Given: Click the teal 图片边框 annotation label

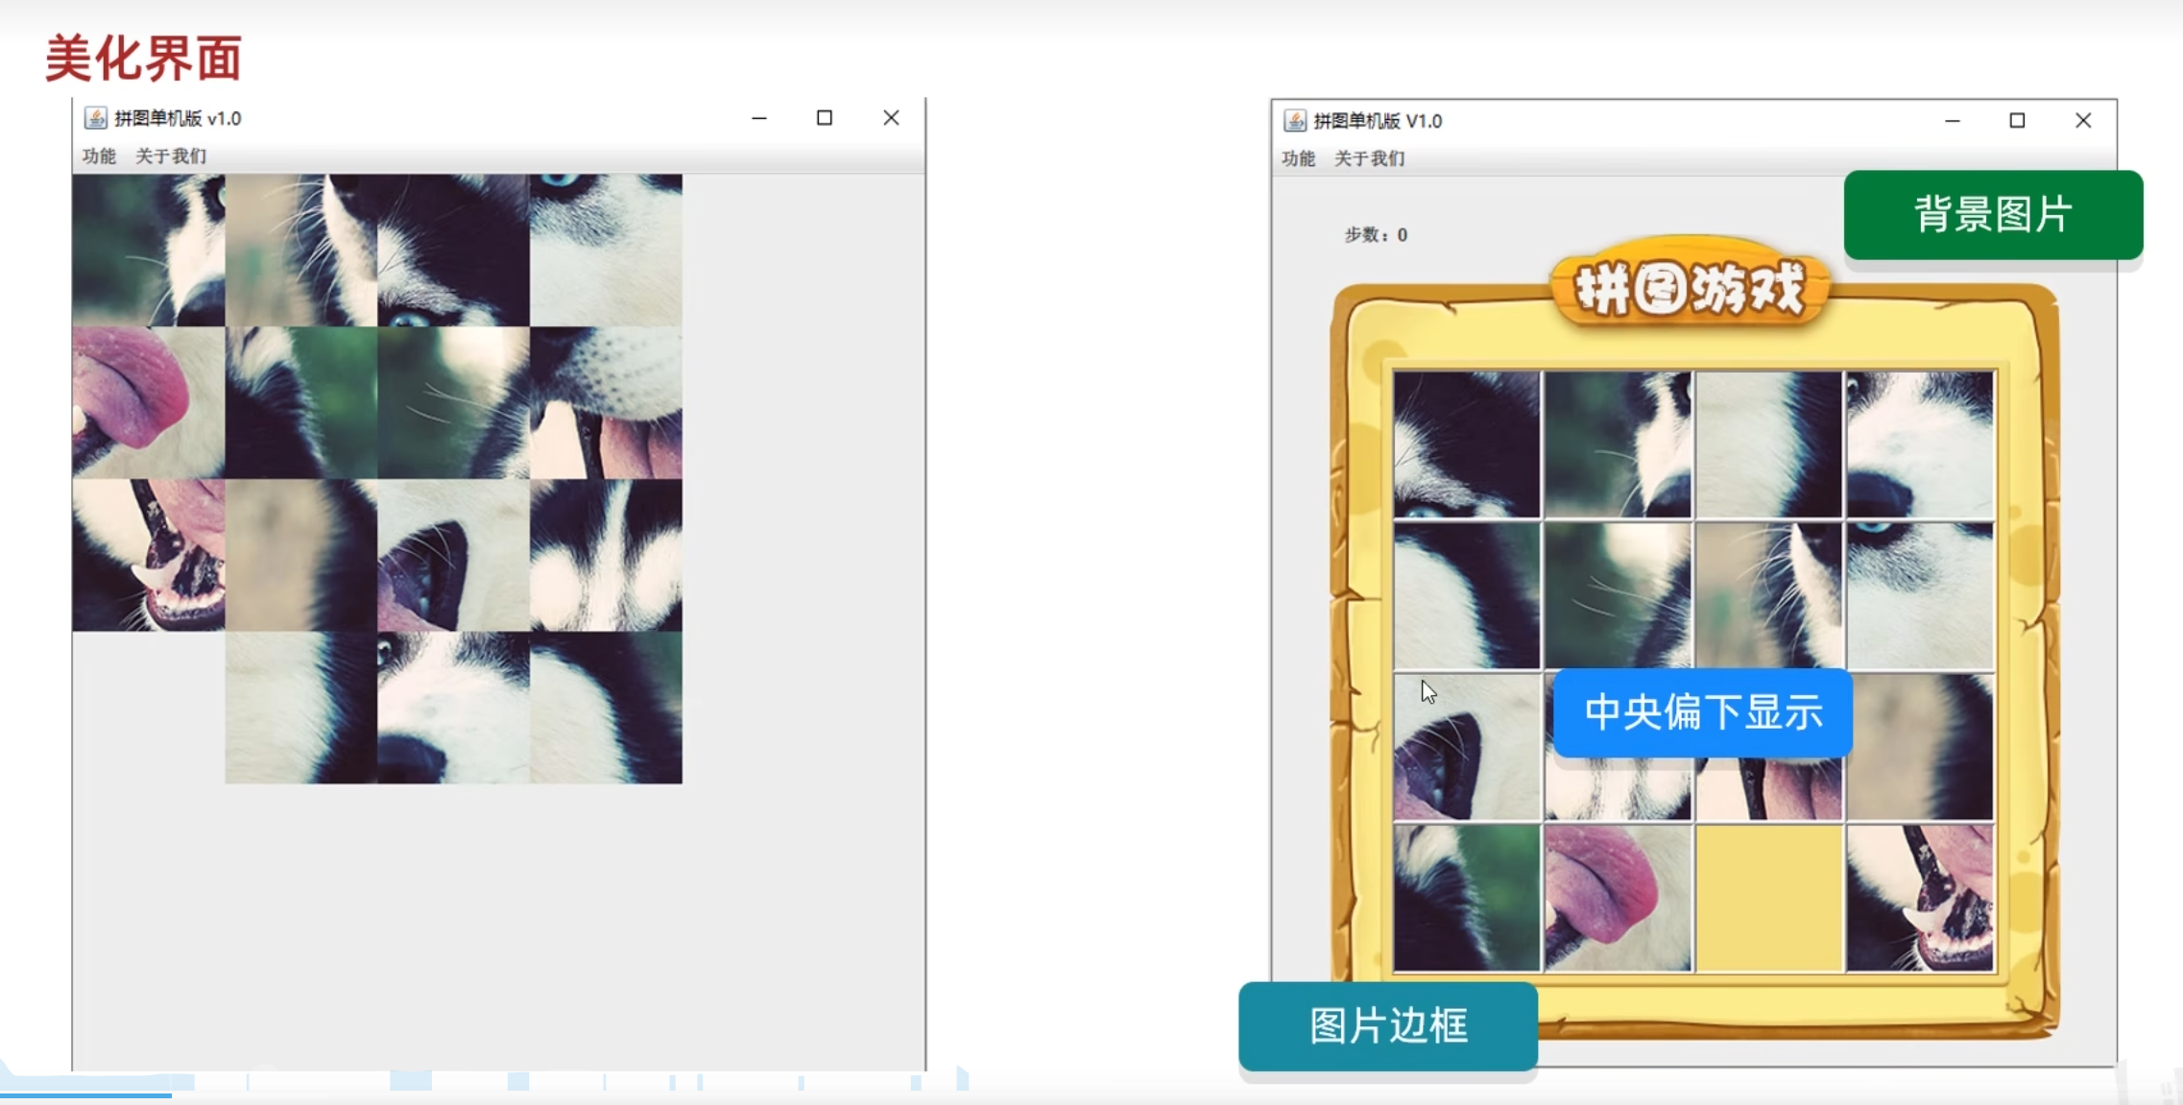Looking at the screenshot, I should click(1387, 1025).
